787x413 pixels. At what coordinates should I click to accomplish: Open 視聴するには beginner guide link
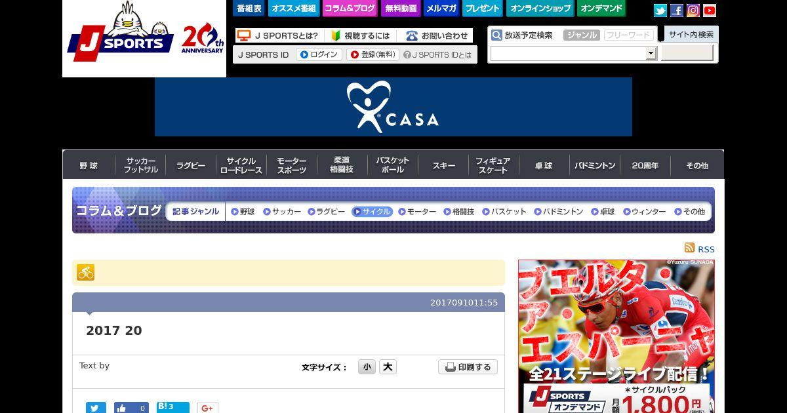pos(359,35)
